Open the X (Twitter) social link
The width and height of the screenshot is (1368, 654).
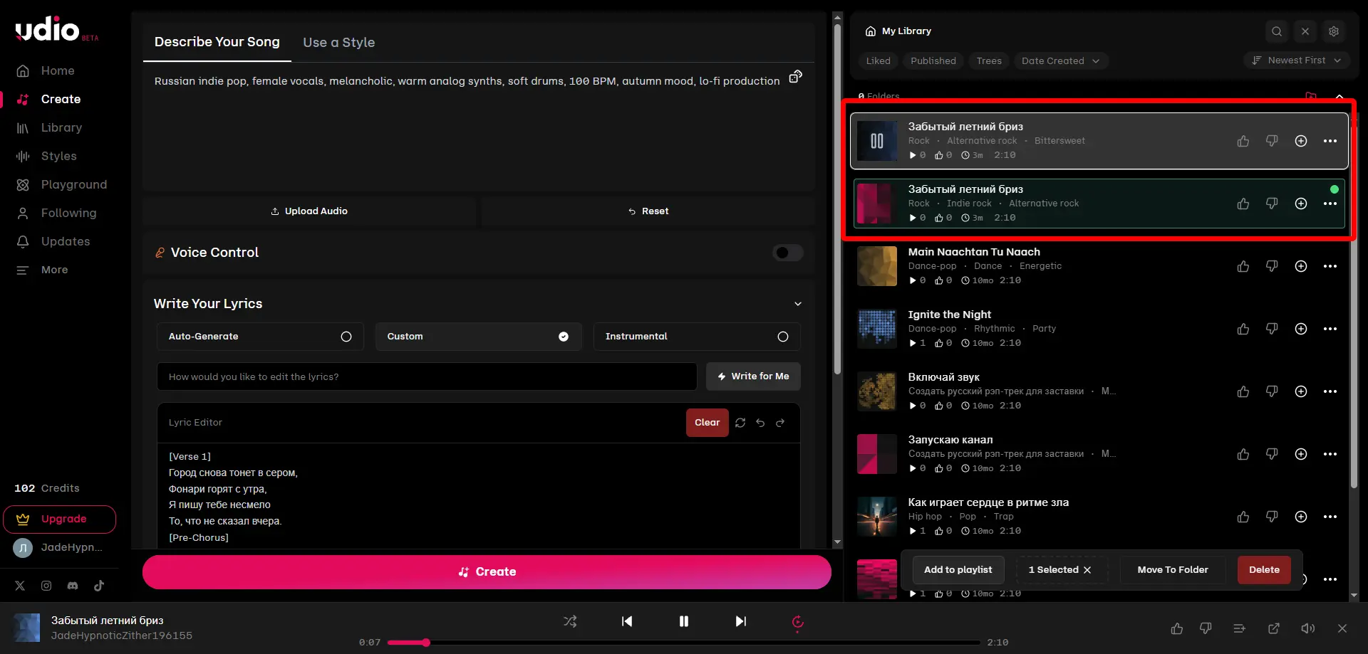pos(20,586)
